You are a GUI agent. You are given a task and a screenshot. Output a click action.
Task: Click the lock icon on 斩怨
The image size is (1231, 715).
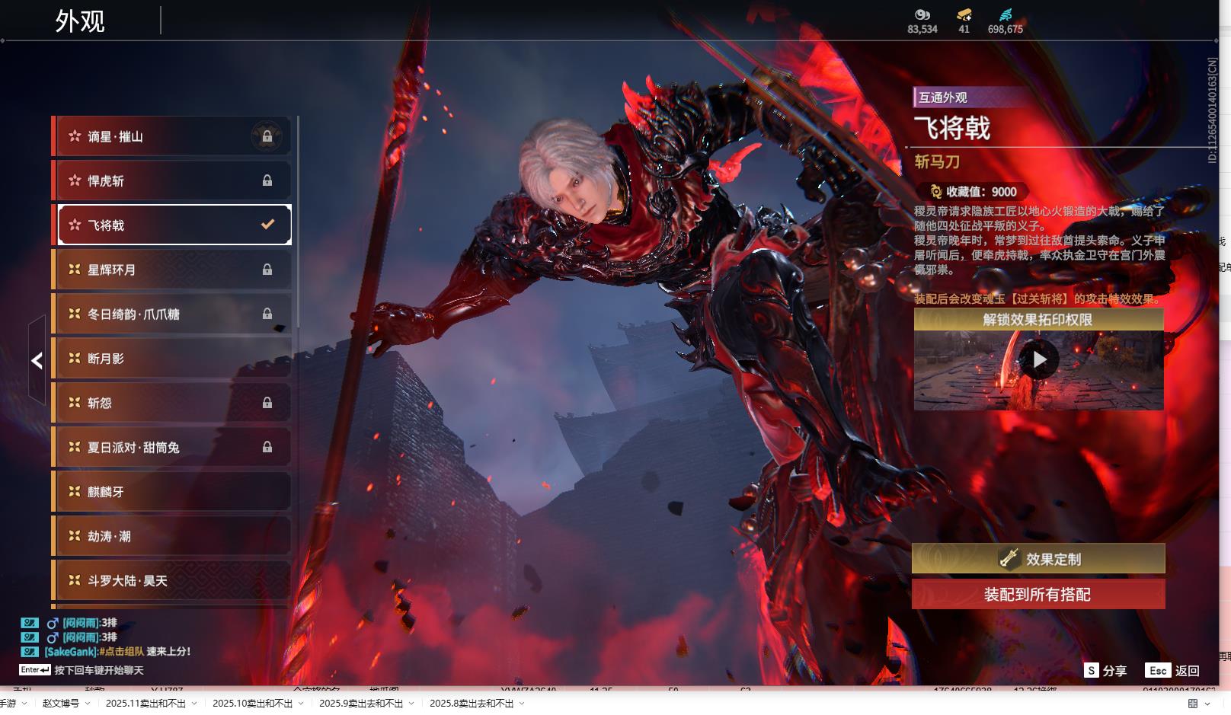tap(267, 403)
